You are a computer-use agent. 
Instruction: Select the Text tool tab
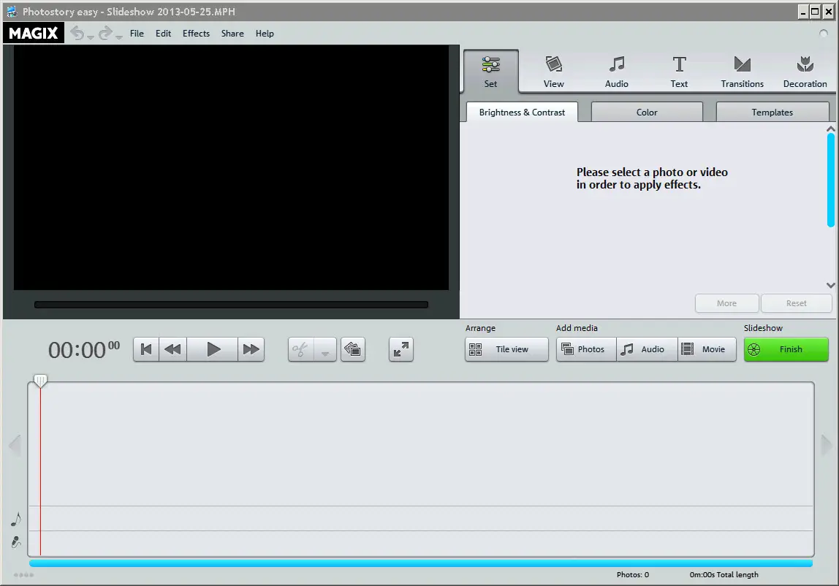(679, 72)
